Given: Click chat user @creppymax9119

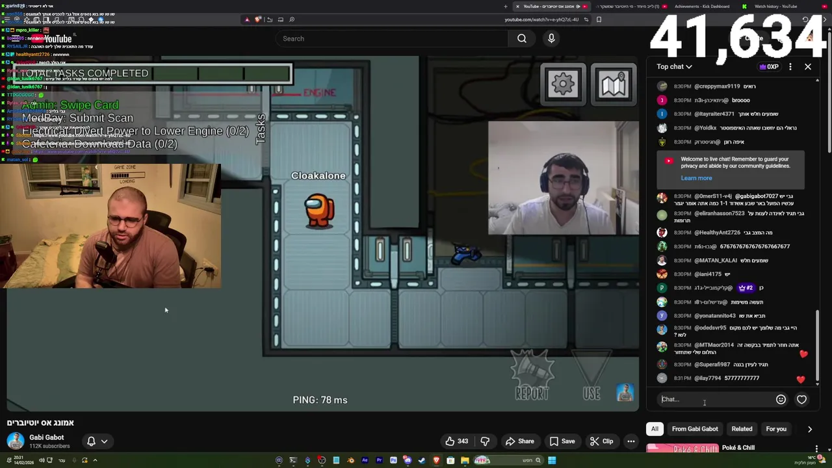Looking at the screenshot, I should coord(717,86).
